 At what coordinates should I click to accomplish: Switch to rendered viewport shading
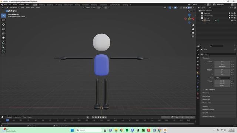point(191,8)
